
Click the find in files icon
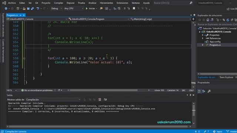pyautogui.click(x=101, y=8)
